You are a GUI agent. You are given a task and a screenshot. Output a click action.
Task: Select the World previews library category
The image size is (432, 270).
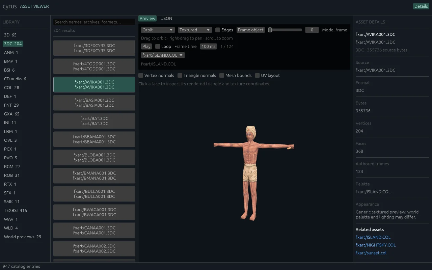pyautogui.click(x=23, y=237)
